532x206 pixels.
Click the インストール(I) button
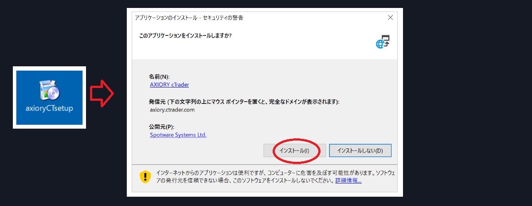point(295,151)
